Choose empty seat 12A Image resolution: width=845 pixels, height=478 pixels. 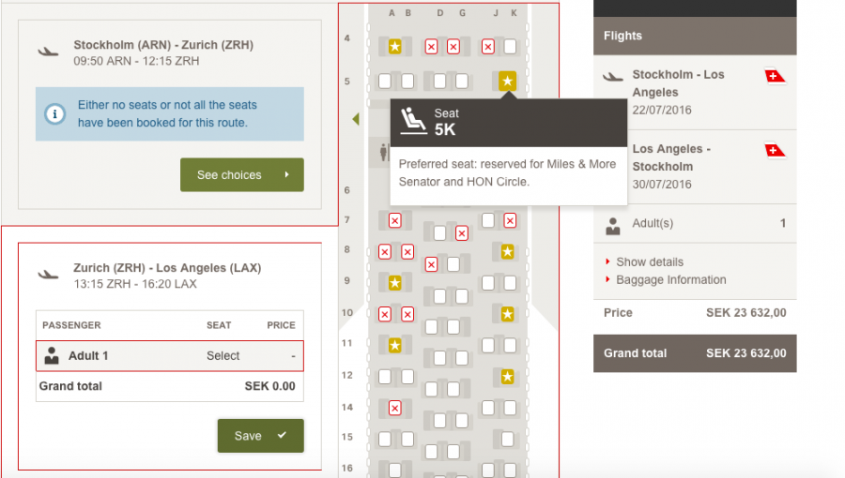point(385,377)
